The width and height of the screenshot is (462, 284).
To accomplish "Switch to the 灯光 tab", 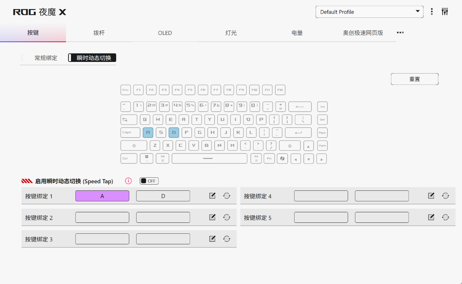I will tap(231, 33).
